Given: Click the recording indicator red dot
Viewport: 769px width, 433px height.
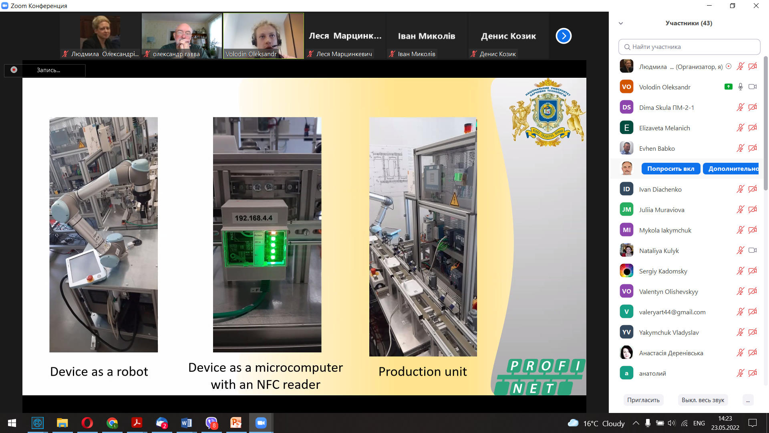Looking at the screenshot, I should pyautogui.click(x=14, y=70).
